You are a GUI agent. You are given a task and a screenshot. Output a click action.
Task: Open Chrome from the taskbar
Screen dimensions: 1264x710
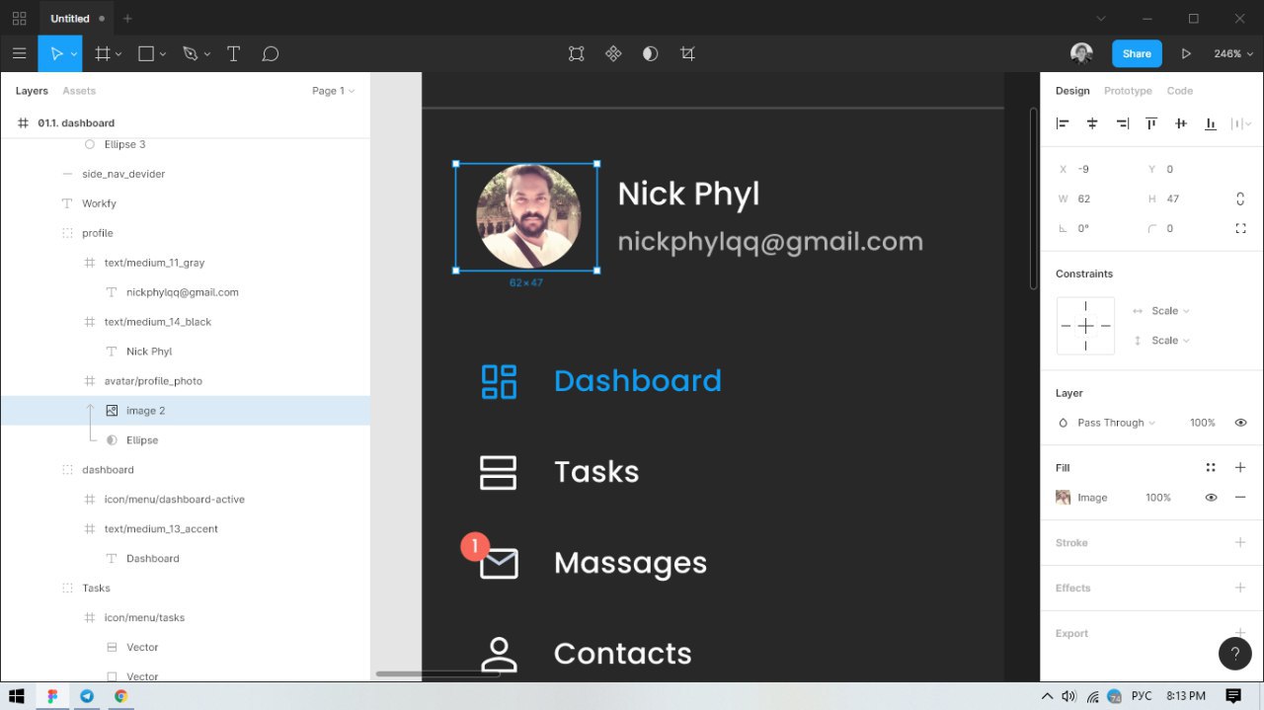click(x=120, y=696)
